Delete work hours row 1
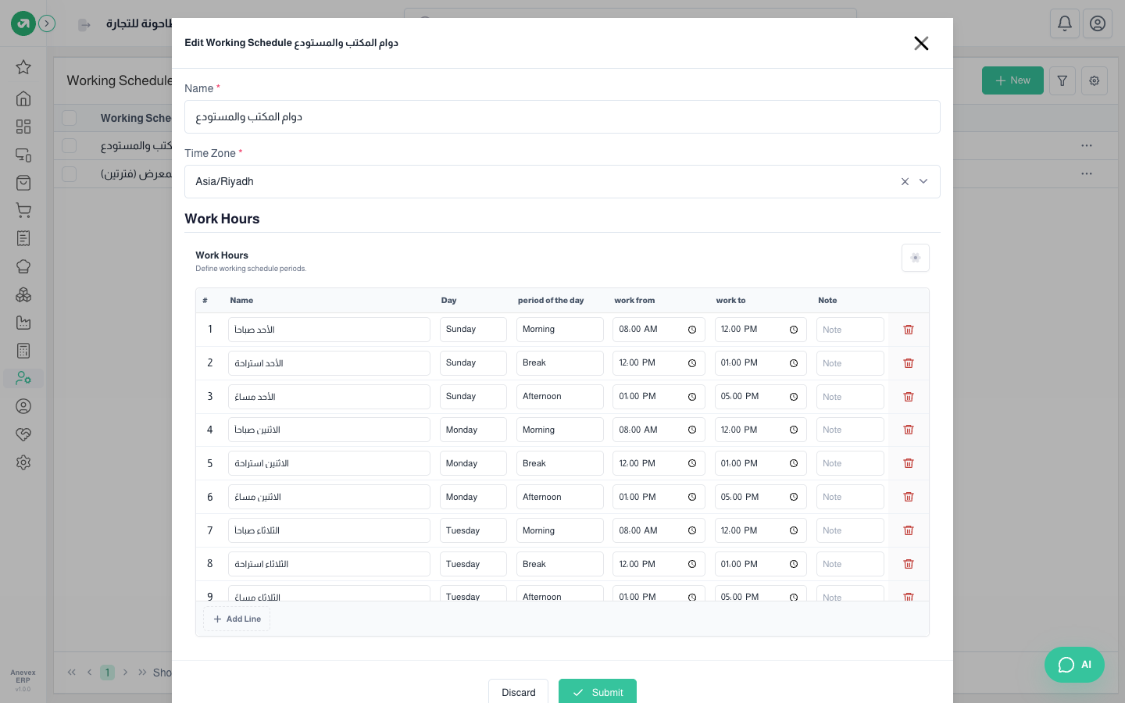Screen dimensions: 1125x703 click(x=909, y=330)
